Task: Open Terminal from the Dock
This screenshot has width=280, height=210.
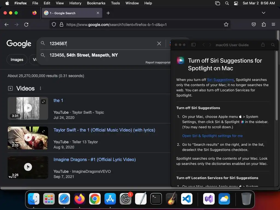Action: tap(156, 199)
